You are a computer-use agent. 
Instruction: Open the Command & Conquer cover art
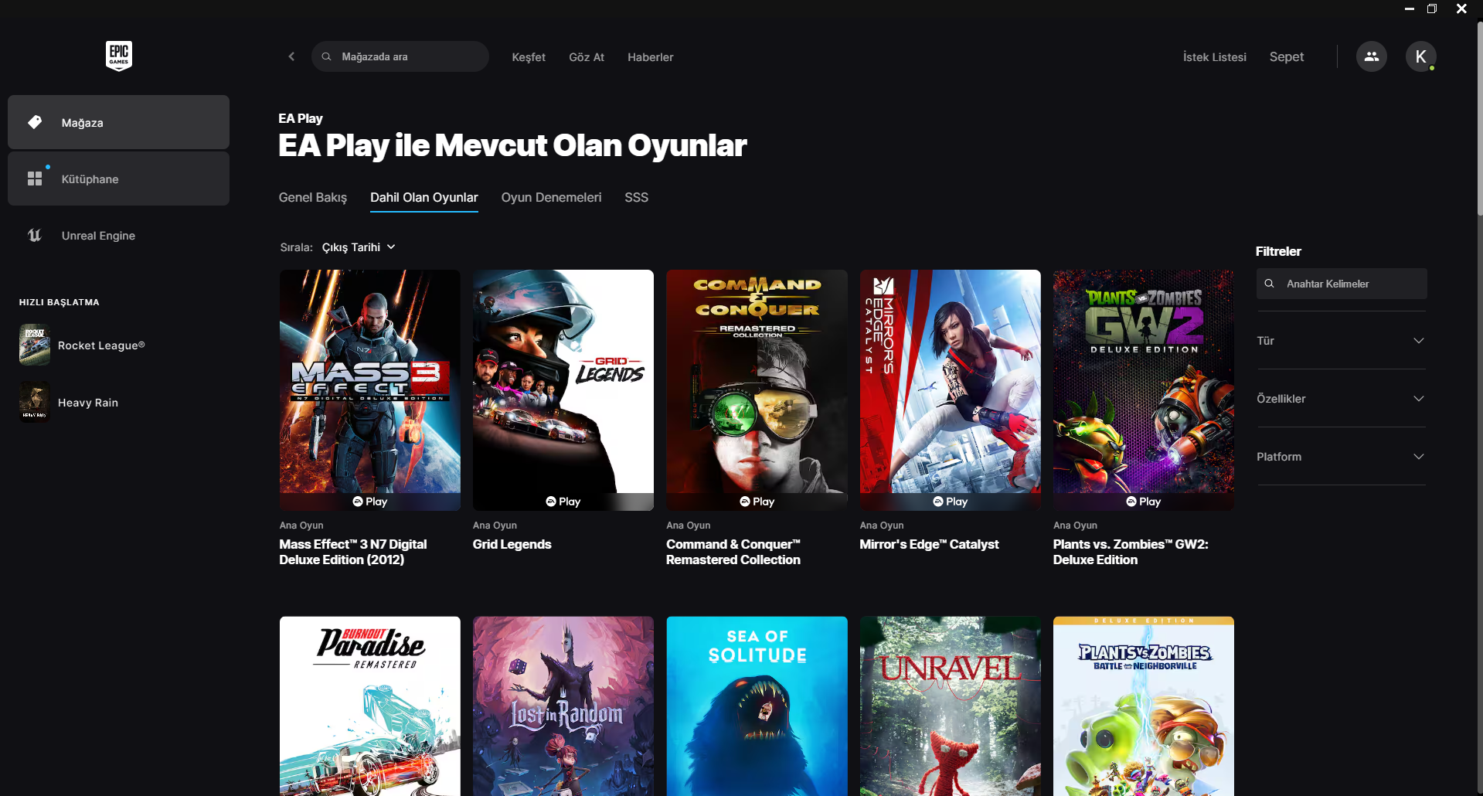pyautogui.click(x=757, y=389)
